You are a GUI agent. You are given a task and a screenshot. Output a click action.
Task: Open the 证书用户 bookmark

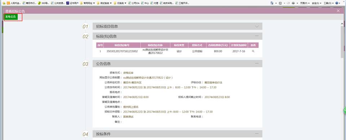click(72, 3)
